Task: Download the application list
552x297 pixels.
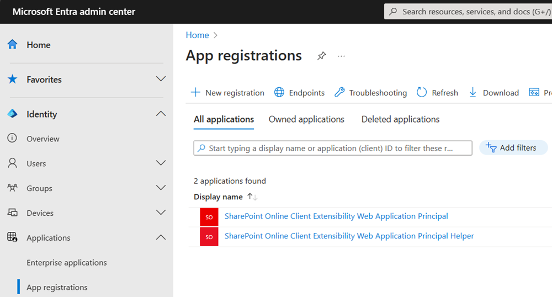Action: 493,93
